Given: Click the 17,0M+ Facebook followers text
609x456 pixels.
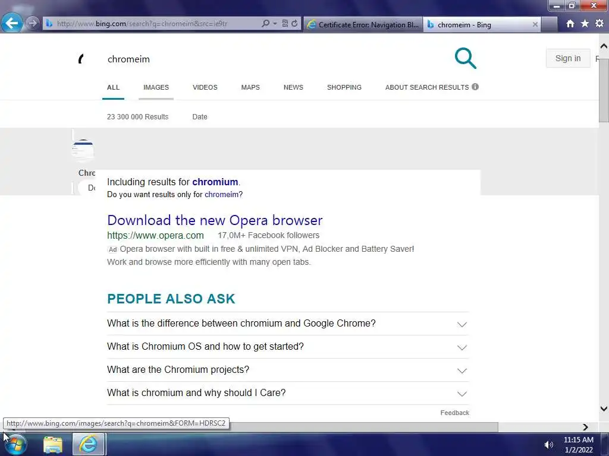Looking at the screenshot, I should tap(268, 235).
